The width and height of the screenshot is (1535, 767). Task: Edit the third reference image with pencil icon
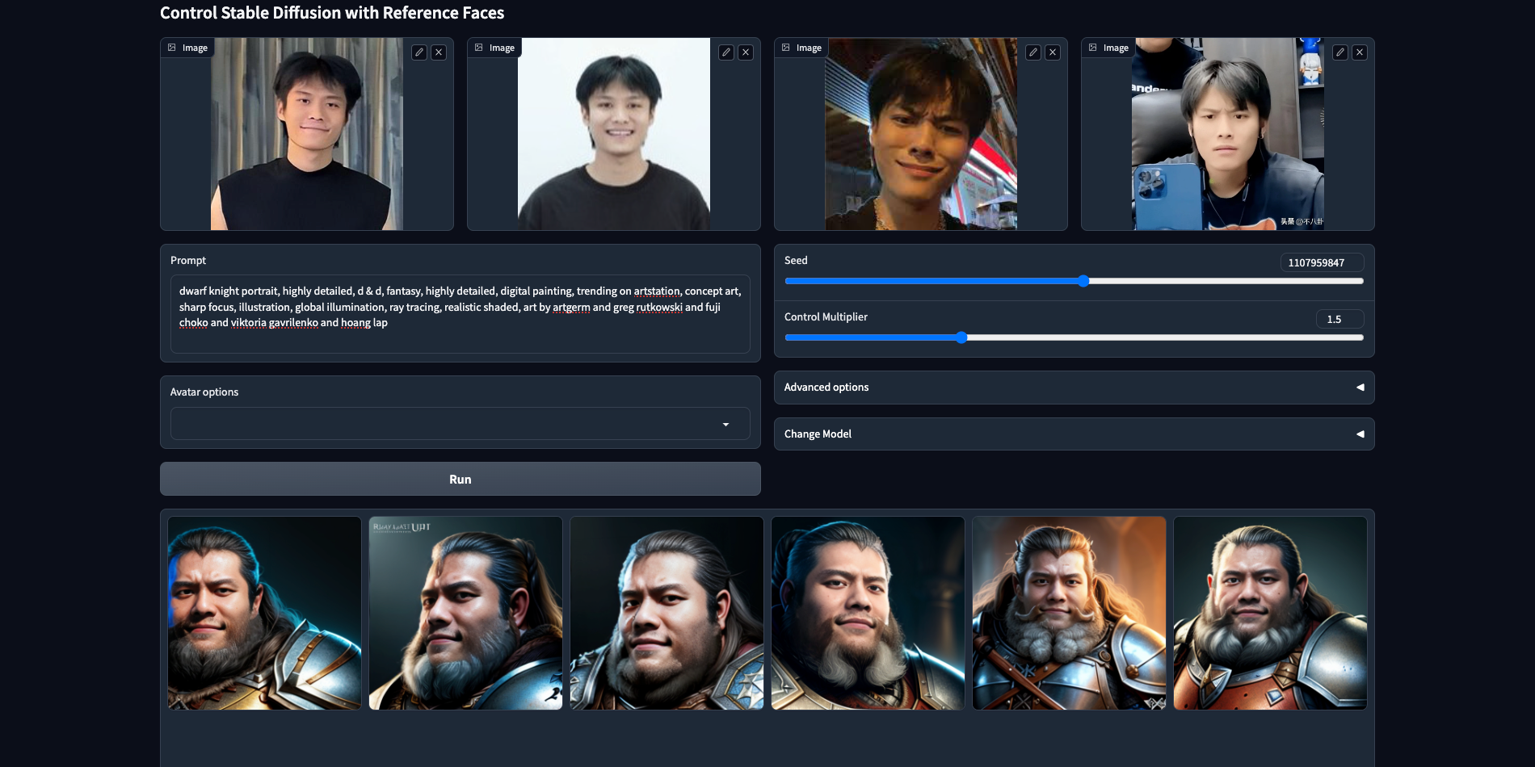click(x=1033, y=52)
